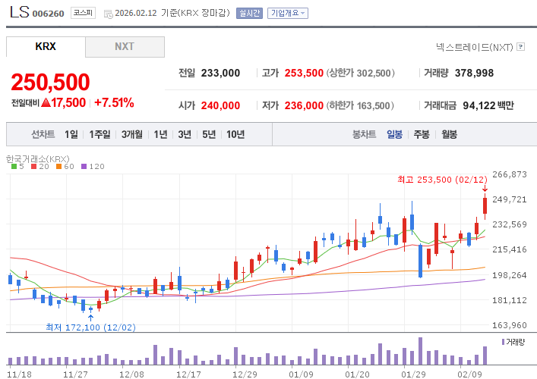The height and width of the screenshot is (379, 537).
Task: Click the 전일 value 233,000
Action: 220,73
